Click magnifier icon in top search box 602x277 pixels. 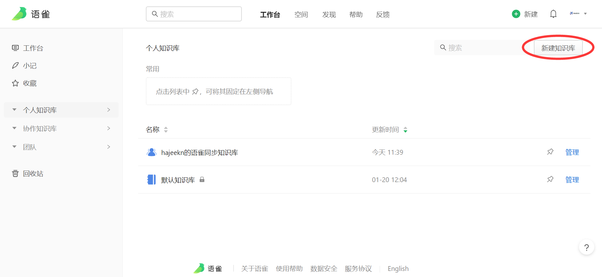tap(155, 14)
